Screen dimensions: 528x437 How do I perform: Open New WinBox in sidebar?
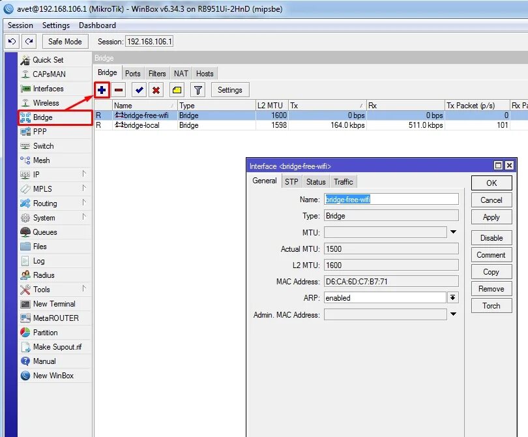(x=53, y=375)
